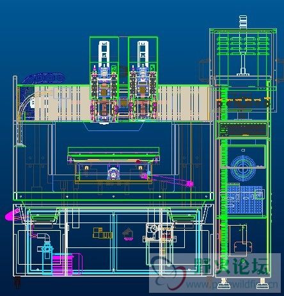This screenshot has width=284, height=296.
Task: Click the black display panel in right cabinet
Action: point(243,130)
